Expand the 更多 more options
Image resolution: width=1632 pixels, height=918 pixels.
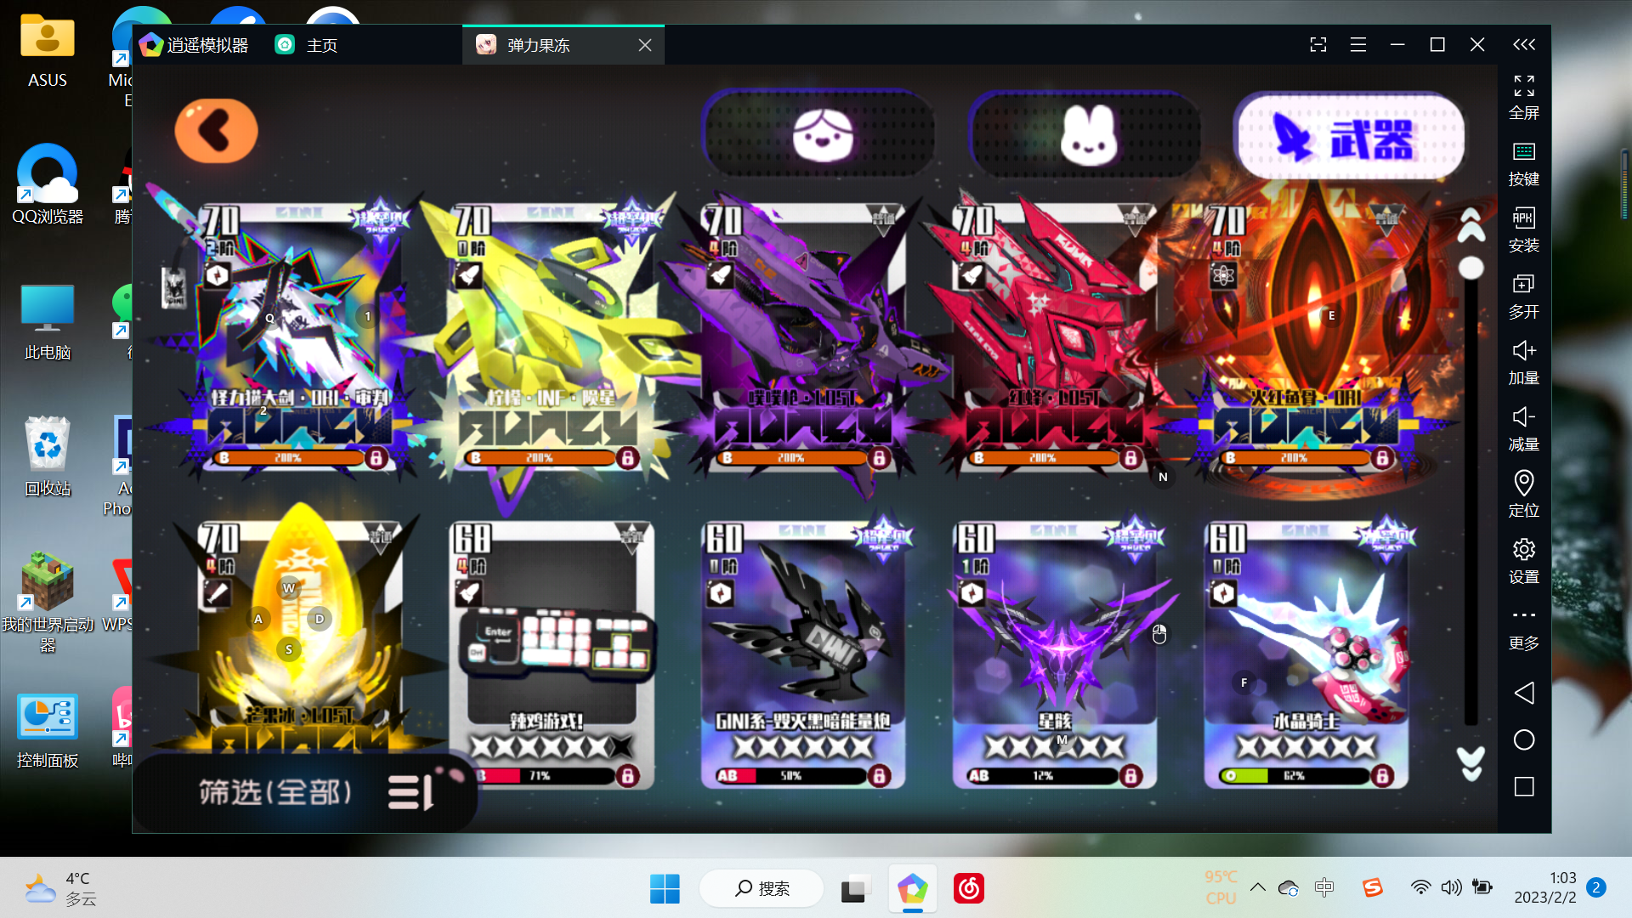[1523, 629]
